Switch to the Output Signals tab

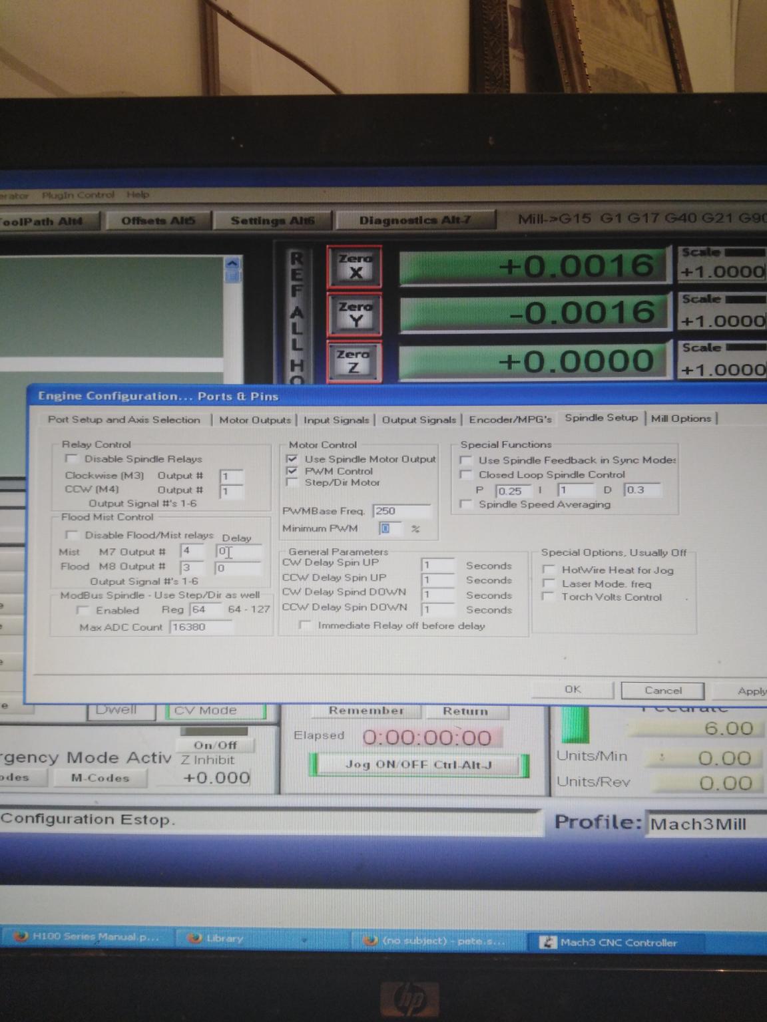tap(419, 420)
